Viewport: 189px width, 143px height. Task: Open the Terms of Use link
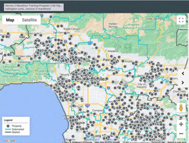[159, 142]
